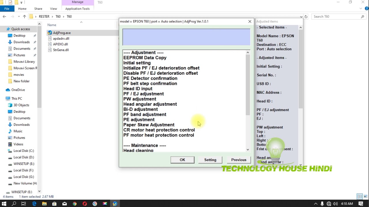
Task: Select the AdjProg.exe file icon
Action: [x=50, y=33]
